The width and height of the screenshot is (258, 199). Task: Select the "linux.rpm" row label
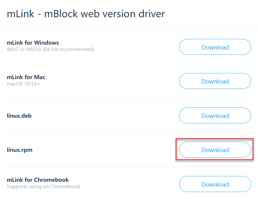click(x=19, y=150)
